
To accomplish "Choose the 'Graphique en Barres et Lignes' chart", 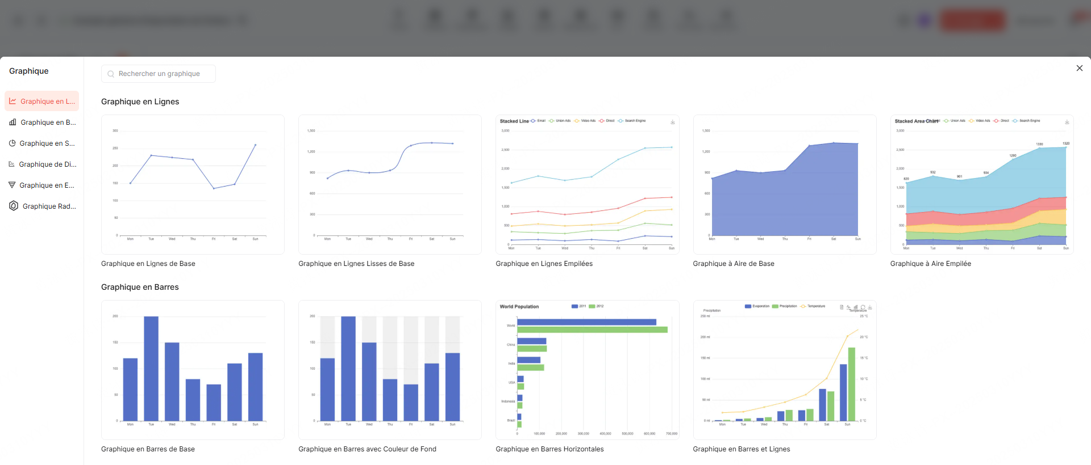I will point(784,370).
